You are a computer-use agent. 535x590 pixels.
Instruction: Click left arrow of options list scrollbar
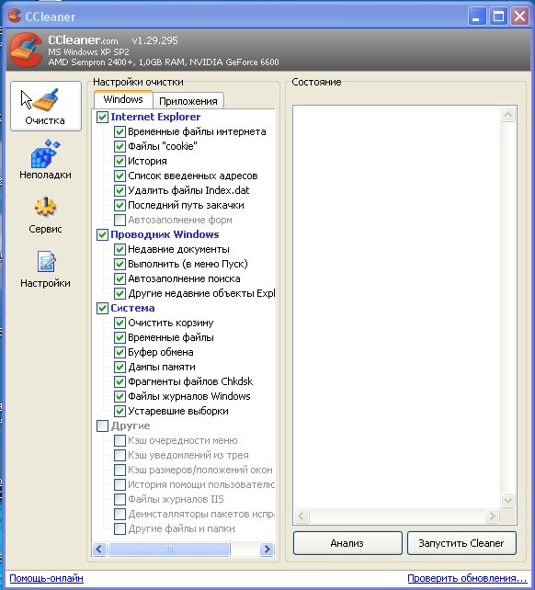pos(99,549)
